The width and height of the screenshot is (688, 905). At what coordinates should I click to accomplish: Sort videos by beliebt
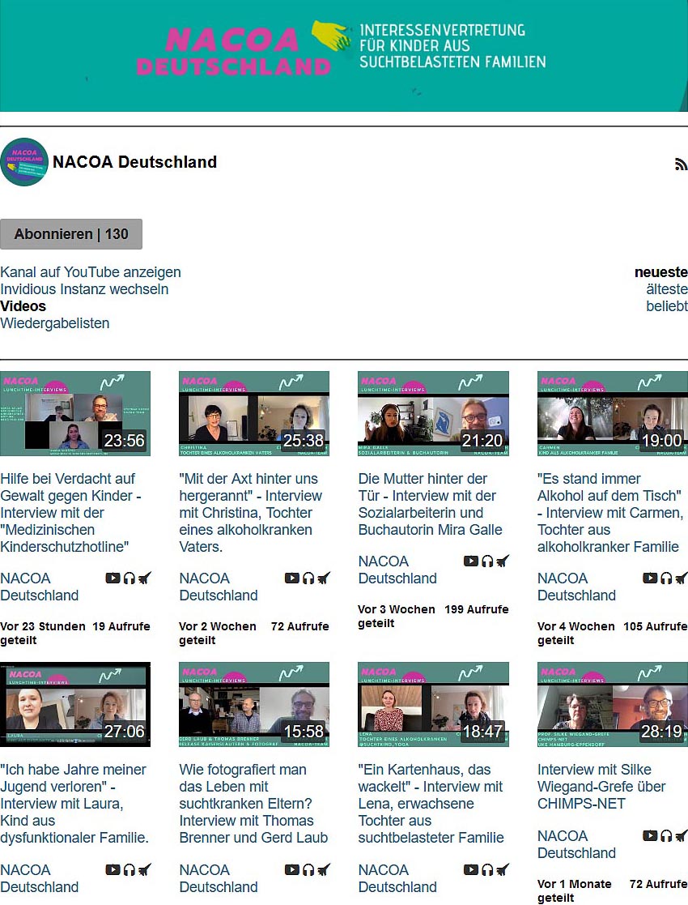[667, 306]
